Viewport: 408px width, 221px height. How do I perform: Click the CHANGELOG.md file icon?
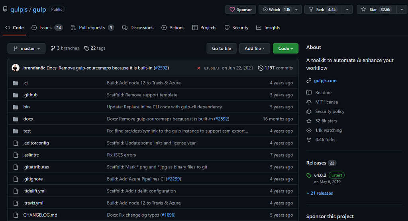click(x=16, y=215)
